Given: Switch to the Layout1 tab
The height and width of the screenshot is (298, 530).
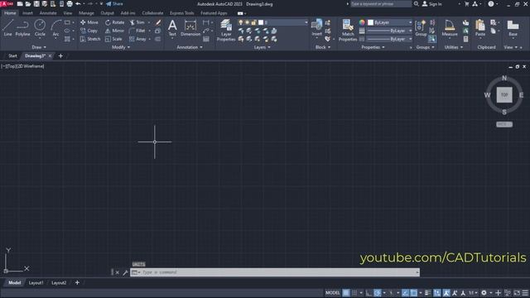Looking at the screenshot, I should 36,283.
